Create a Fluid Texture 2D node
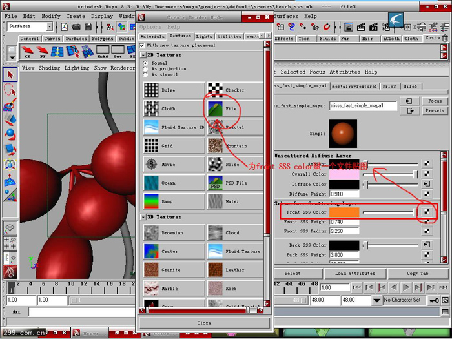Image resolution: width=452 pixels, height=339 pixels. pos(174,127)
